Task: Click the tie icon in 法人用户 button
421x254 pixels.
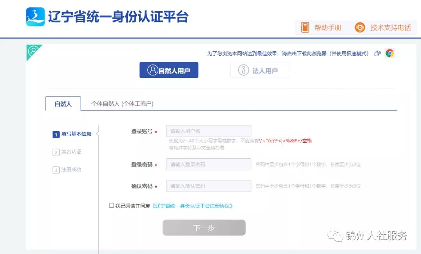Action: 244,70
